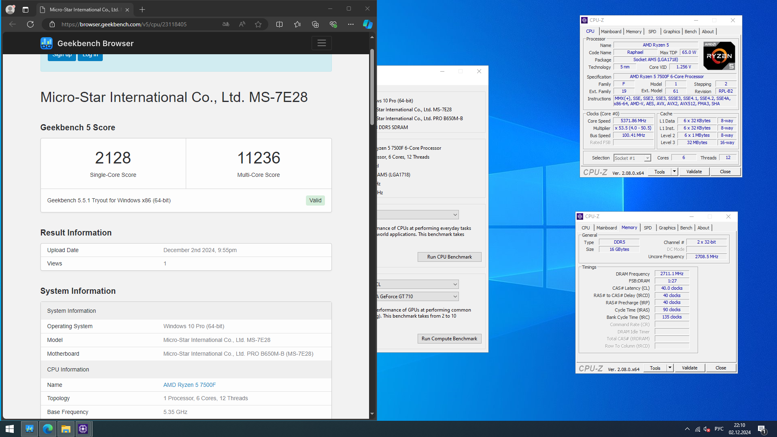
Task: Open the Socket #1 selection dropdown
Action: click(632, 158)
